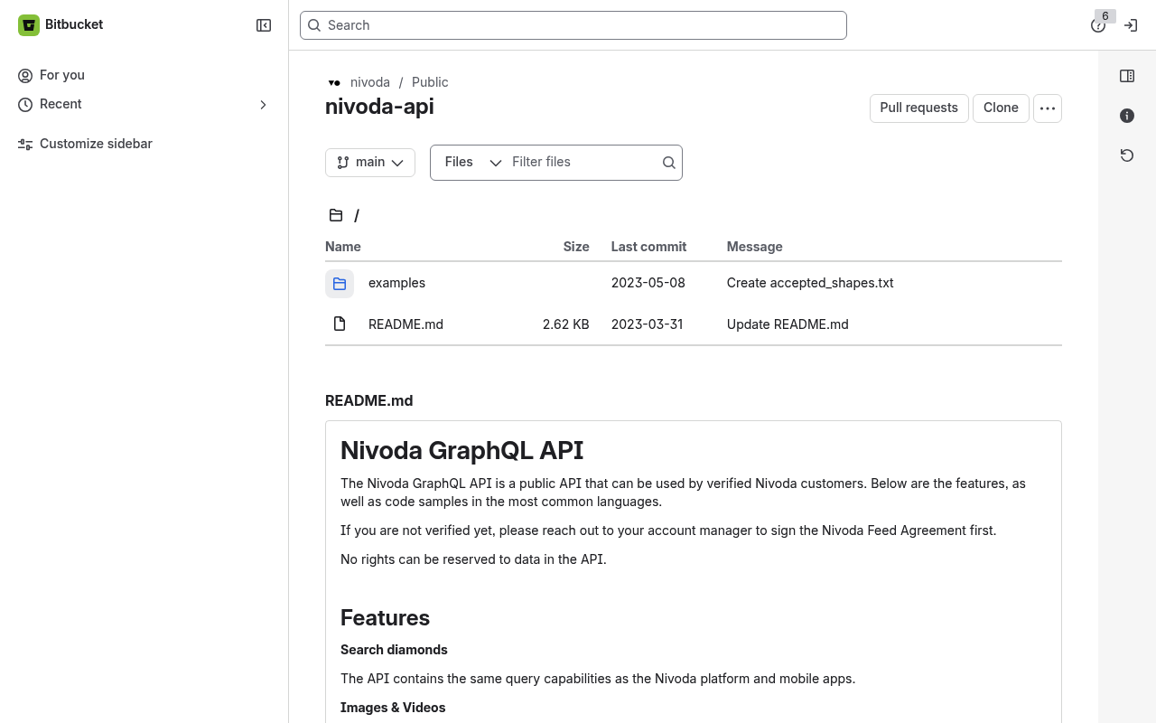The width and height of the screenshot is (1156, 723).
Task: Click the nivoda workspace avatar
Action: point(334,82)
